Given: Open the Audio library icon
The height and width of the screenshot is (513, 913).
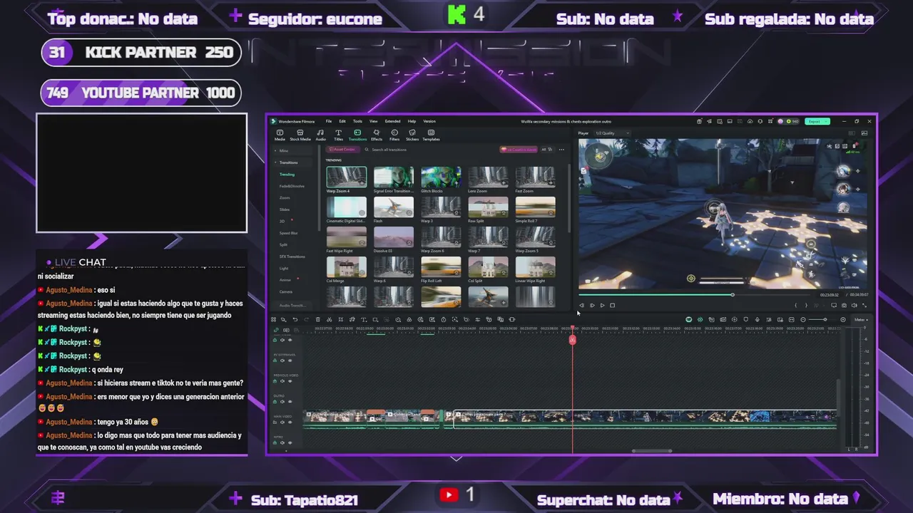Looking at the screenshot, I should (320, 133).
